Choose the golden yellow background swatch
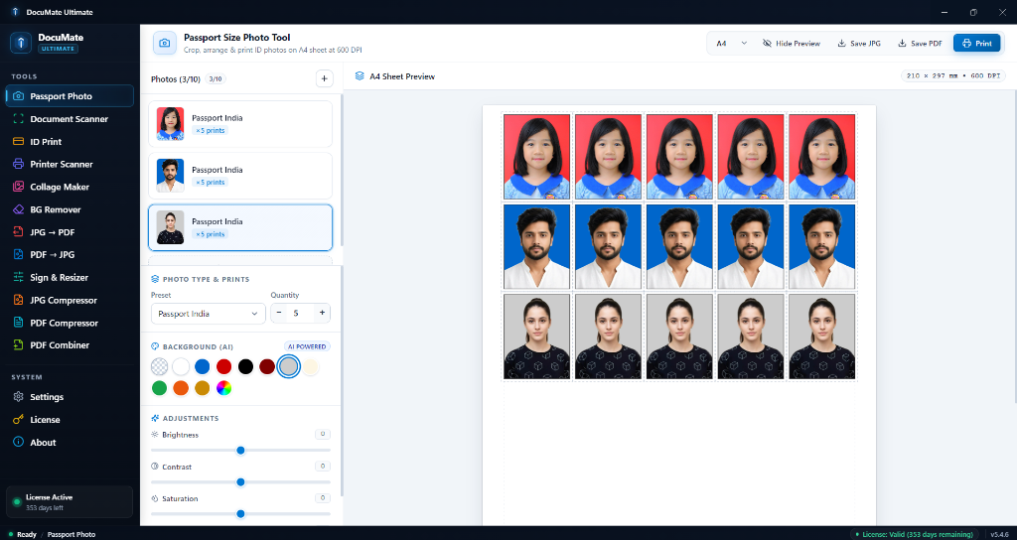 [x=203, y=388]
